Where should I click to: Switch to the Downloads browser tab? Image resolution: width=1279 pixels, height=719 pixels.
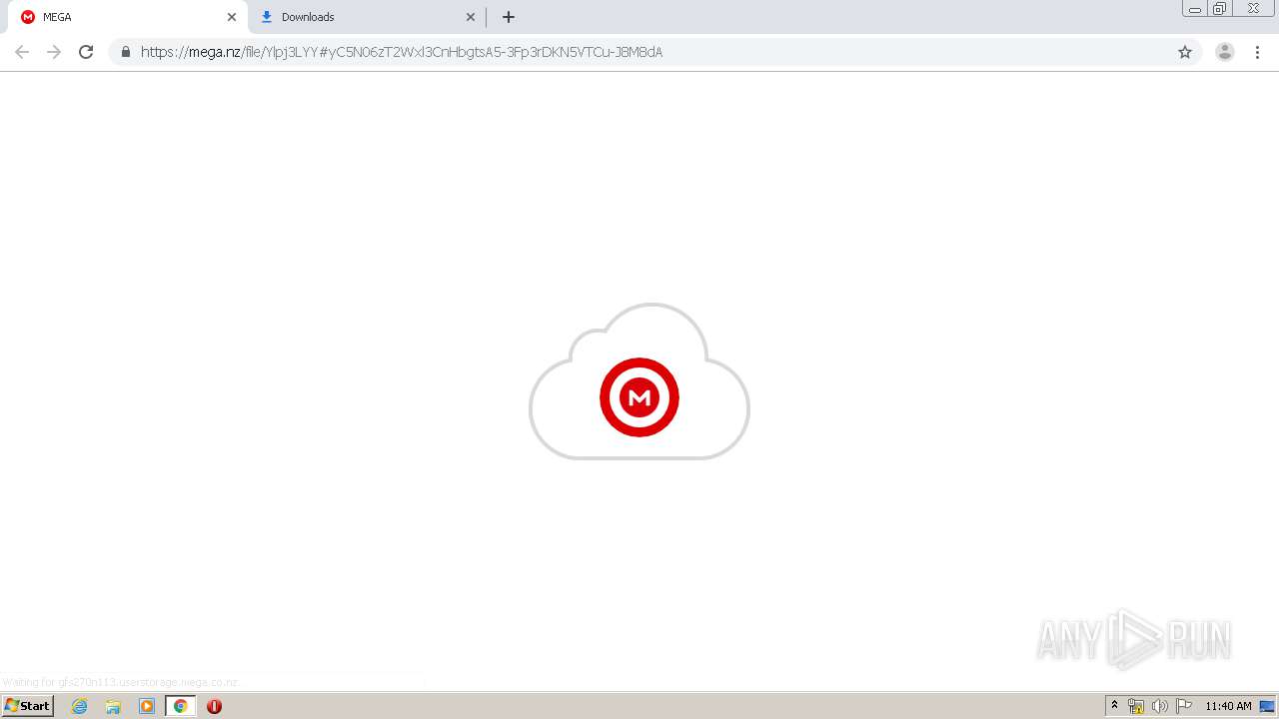coord(367,17)
